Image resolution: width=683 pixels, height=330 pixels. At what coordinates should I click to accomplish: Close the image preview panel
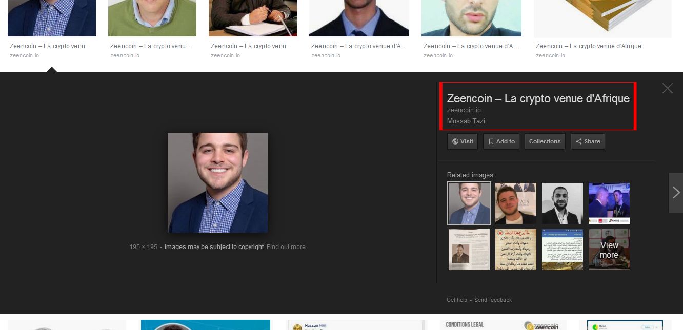(x=667, y=88)
